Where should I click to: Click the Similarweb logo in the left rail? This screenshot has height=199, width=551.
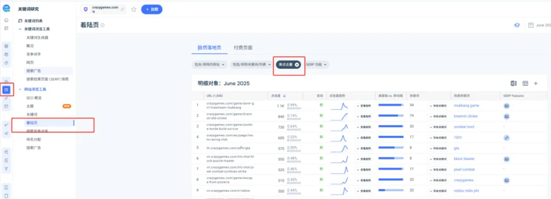click(6, 8)
